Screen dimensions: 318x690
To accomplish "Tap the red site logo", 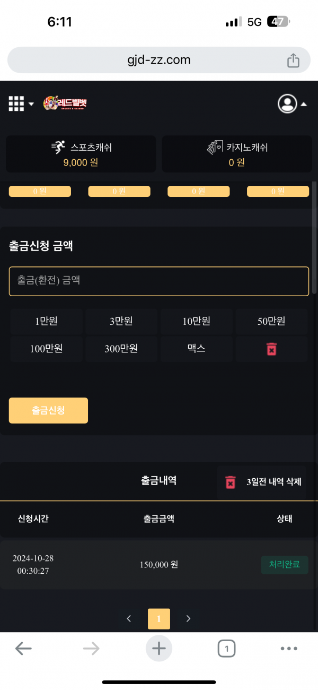I will pyautogui.click(x=65, y=103).
